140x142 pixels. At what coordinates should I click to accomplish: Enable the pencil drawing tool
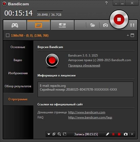click(x=108, y=134)
